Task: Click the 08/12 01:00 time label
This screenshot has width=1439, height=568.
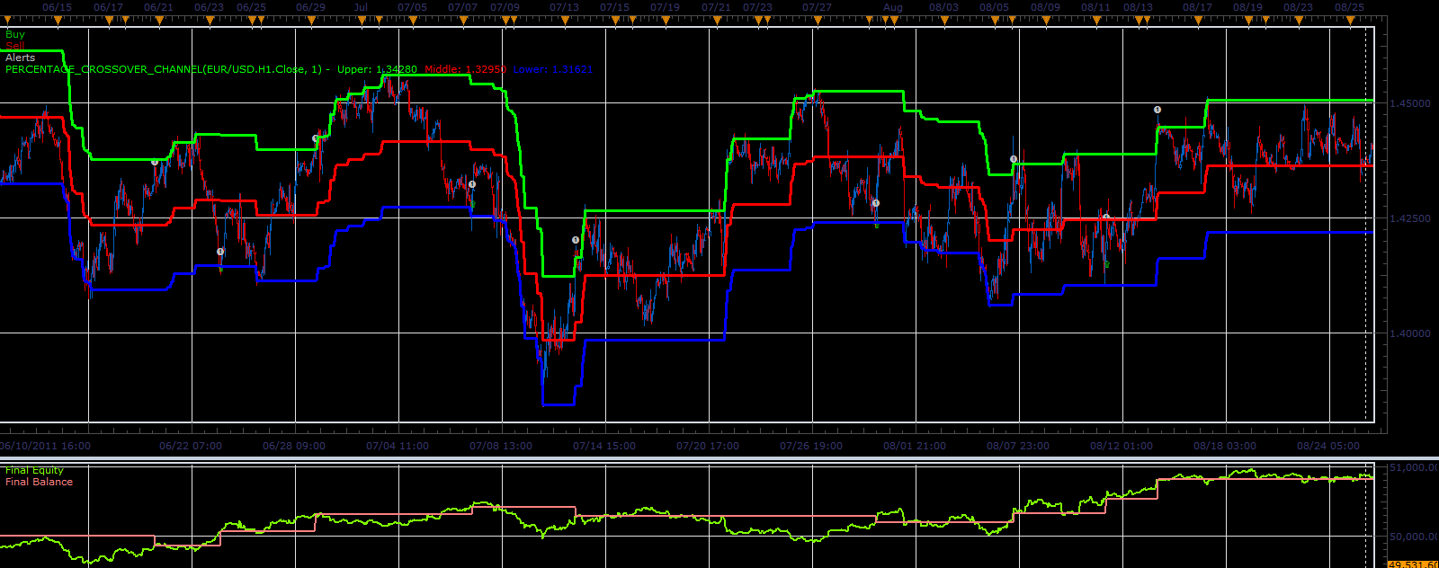Action: coord(1122,446)
